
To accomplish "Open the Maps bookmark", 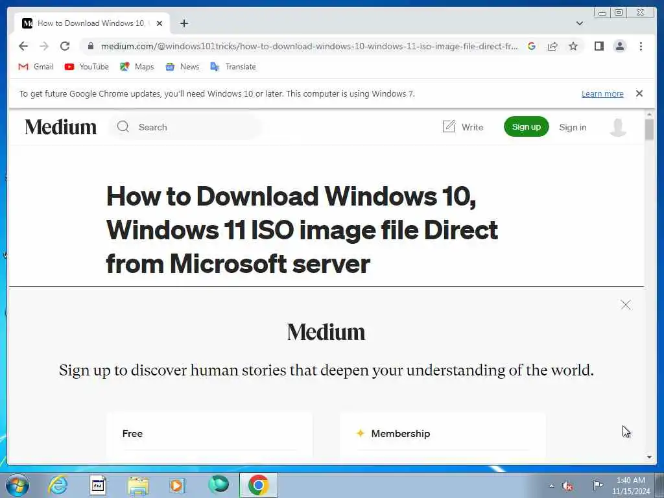I will (x=137, y=67).
